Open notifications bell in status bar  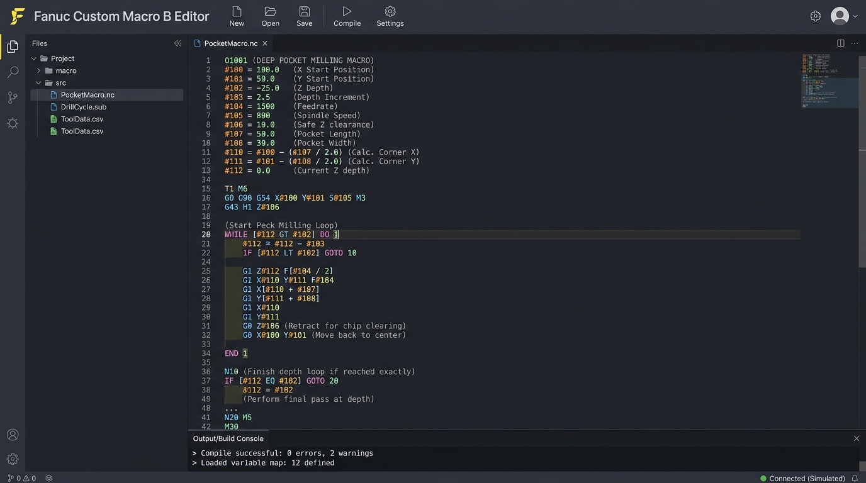(855, 479)
